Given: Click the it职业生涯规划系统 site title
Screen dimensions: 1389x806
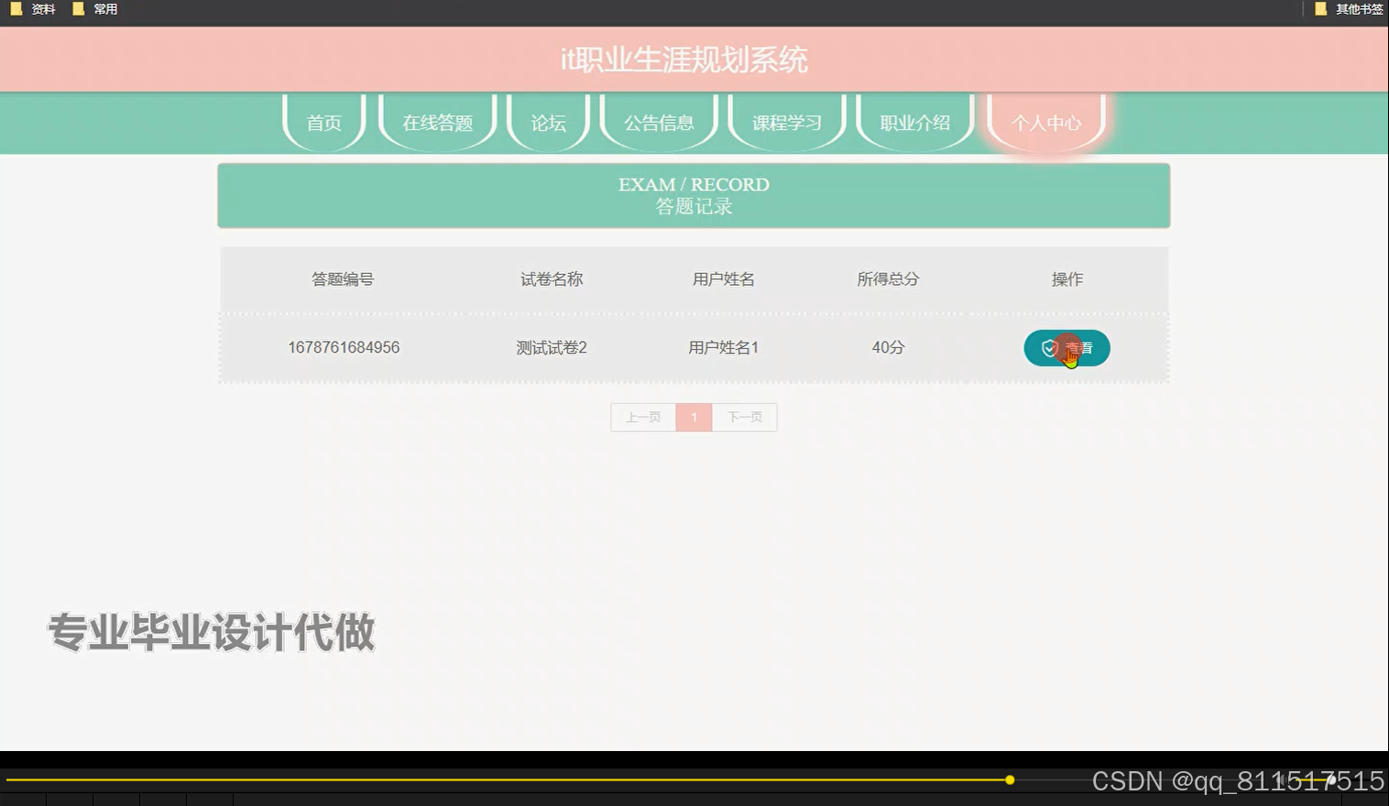Looking at the screenshot, I should tap(684, 60).
